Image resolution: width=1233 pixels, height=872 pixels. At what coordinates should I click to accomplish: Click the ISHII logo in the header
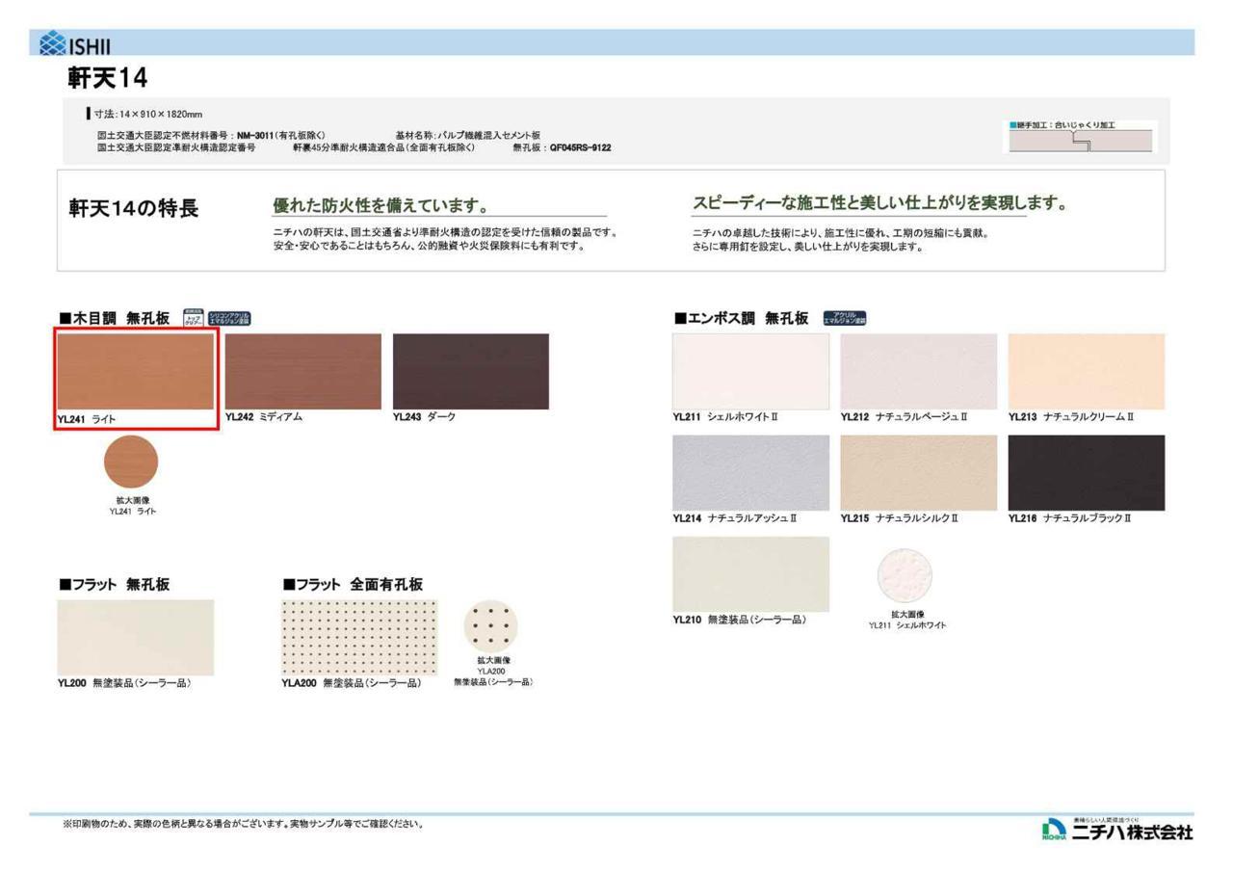pyautogui.click(x=75, y=44)
